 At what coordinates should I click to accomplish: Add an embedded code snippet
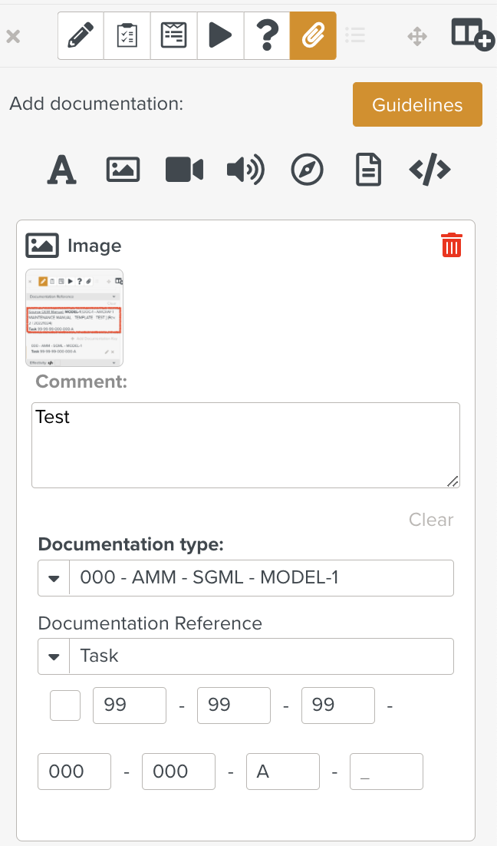(430, 170)
